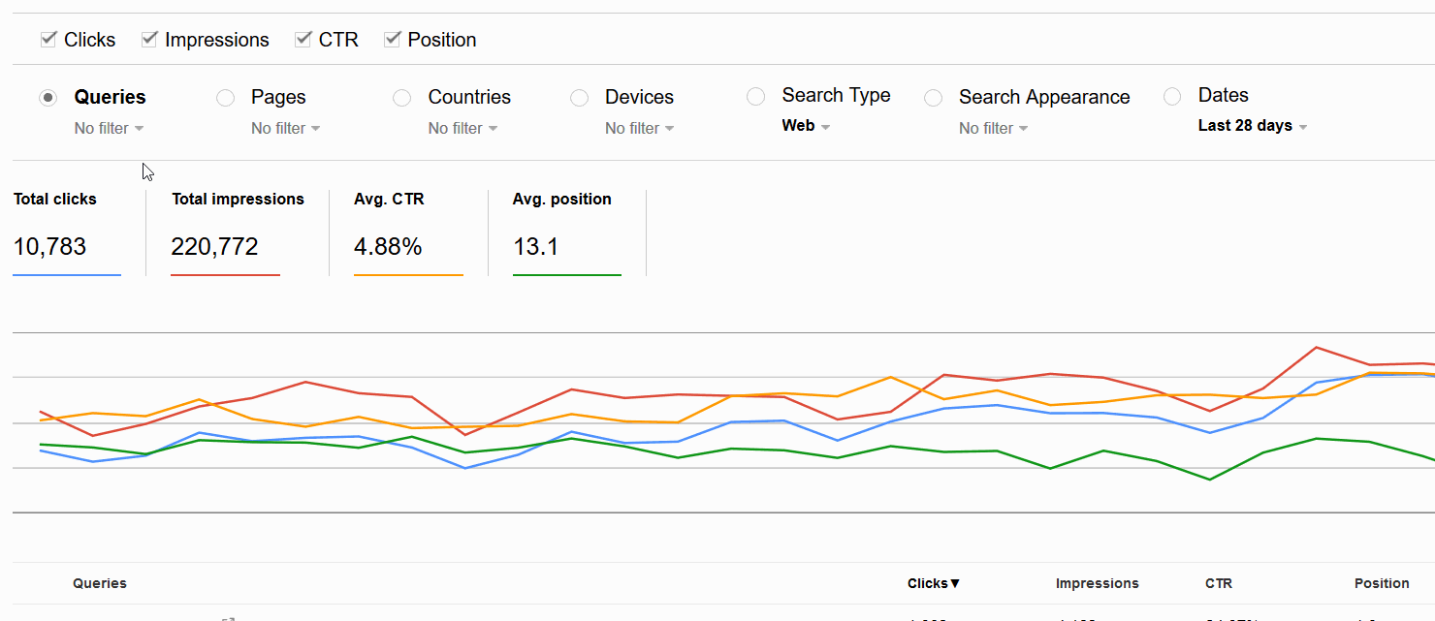Disable the Position checkbox
This screenshot has height=621, width=1435.
tap(393, 40)
